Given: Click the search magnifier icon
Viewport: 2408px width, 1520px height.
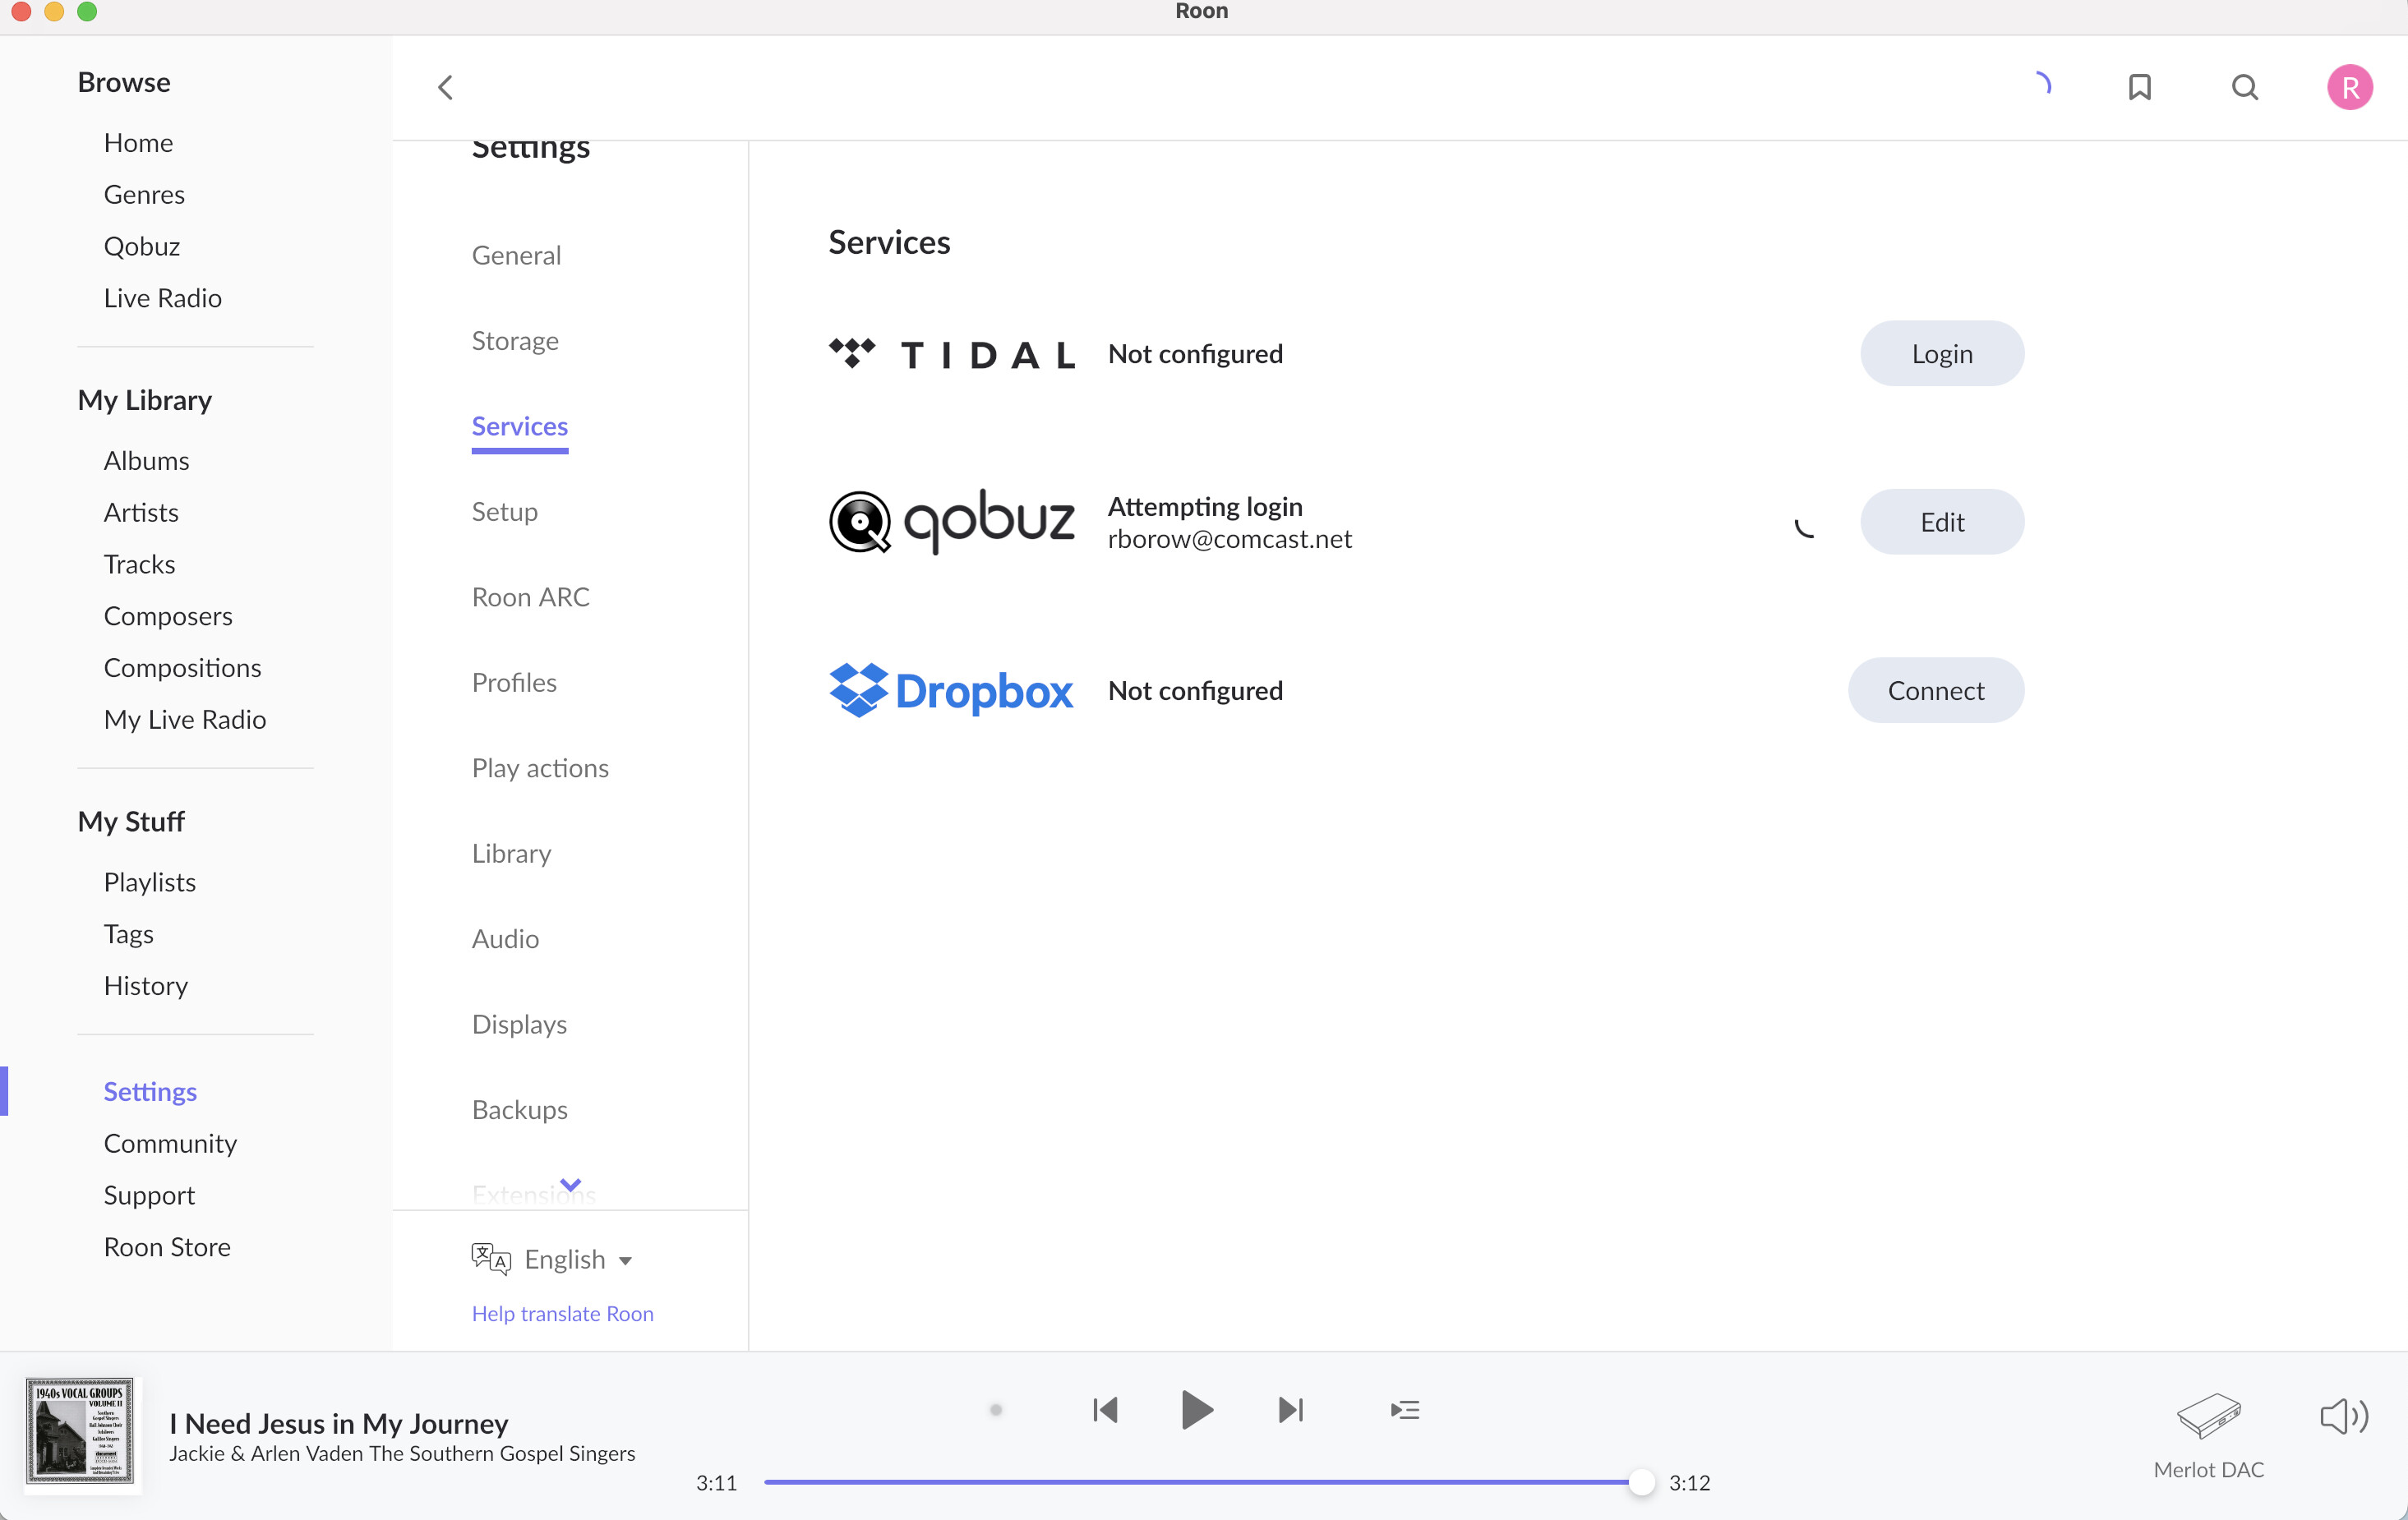Looking at the screenshot, I should (2244, 88).
